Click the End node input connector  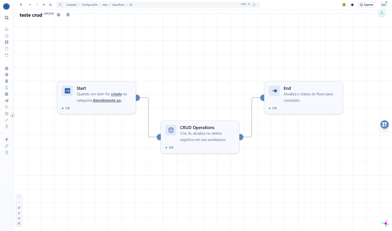click(263, 98)
